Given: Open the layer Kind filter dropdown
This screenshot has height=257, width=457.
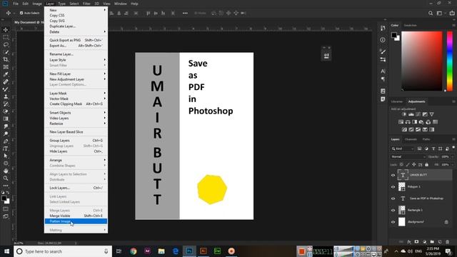Looking at the screenshot, I should click(x=403, y=148).
